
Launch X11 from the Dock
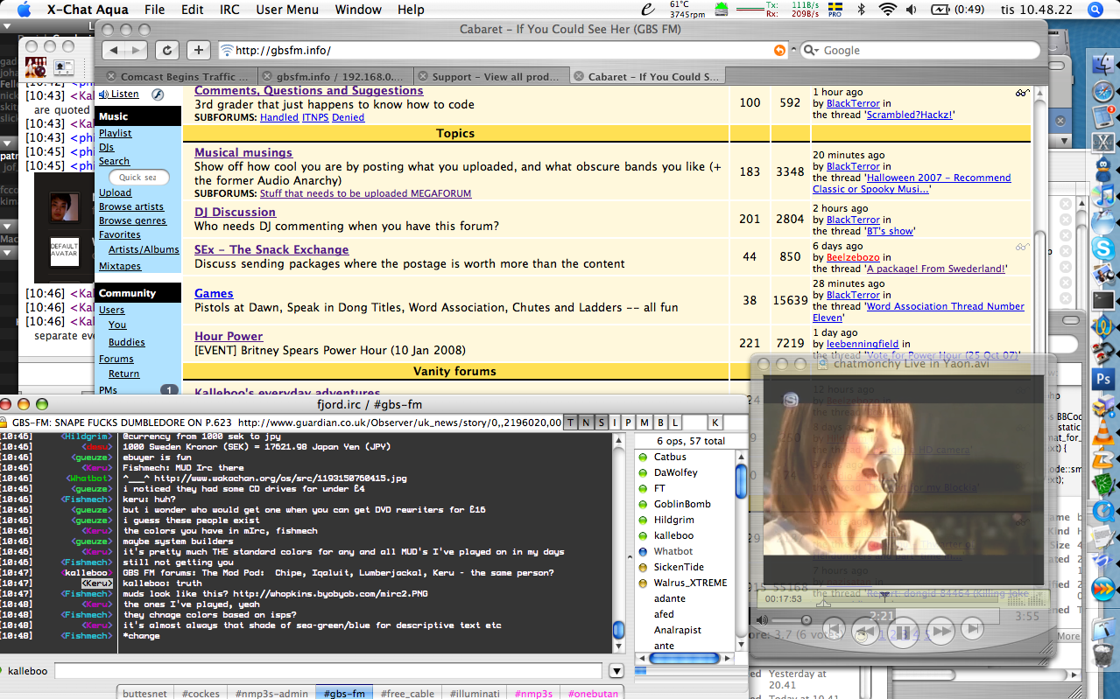click(x=1102, y=141)
